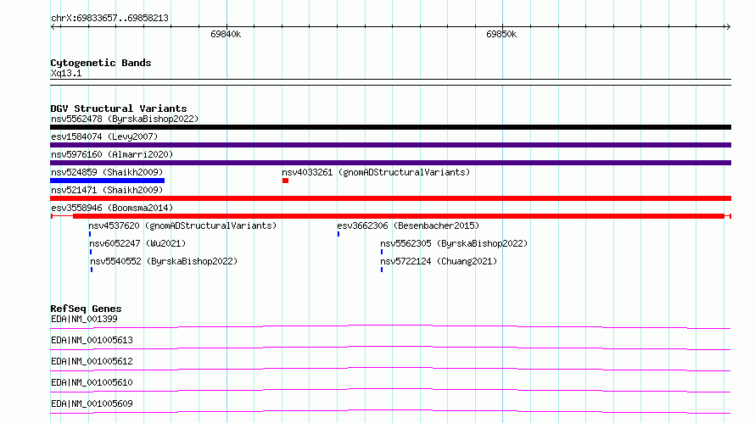Open the esv3662306 (Besenbacher2015) label
755x423 pixels.
point(408,225)
